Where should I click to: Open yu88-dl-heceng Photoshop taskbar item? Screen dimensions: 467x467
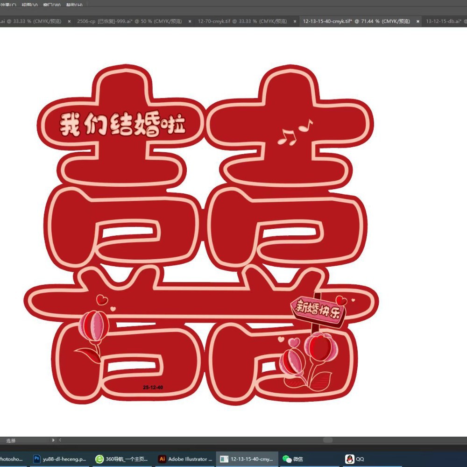[x=60, y=459]
